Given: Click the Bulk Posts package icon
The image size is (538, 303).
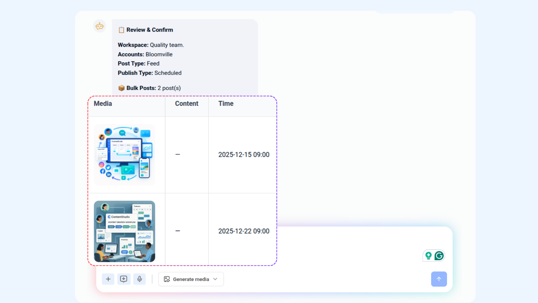Looking at the screenshot, I should click(x=121, y=88).
